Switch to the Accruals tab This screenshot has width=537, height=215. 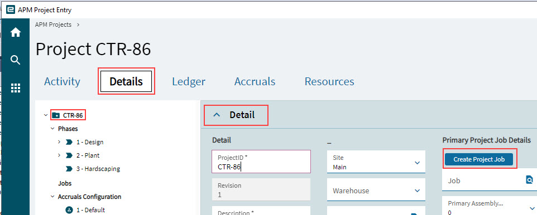tap(255, 82)
